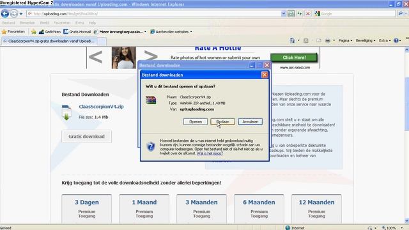Click the RSS feeds icon
The image size is (409, 230).
tap(306, 40)
